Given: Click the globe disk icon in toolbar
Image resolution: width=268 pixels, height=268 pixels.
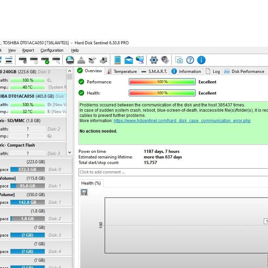Looking at the screenshot, I should (70, 60).
